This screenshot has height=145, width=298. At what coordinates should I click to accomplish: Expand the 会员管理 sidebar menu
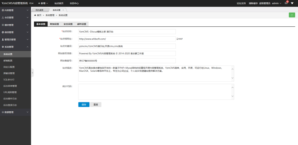pyautogui.click(x=15, y=17)
